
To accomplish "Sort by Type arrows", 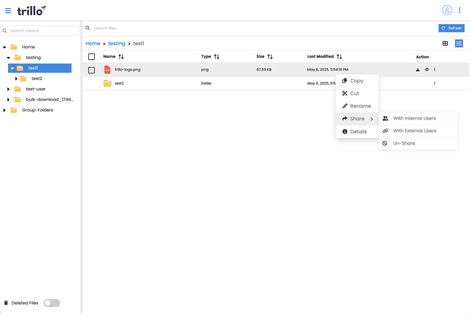I will tap(217, 57).
